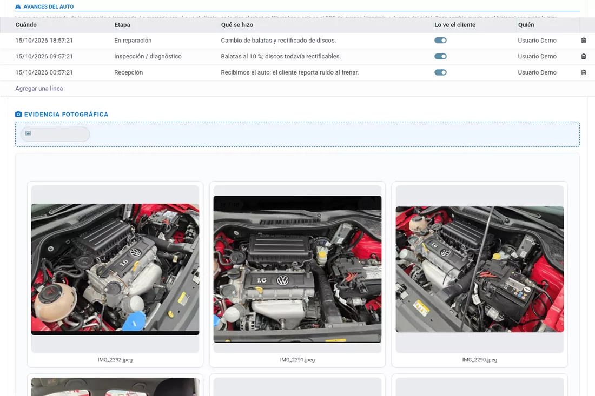Click the camera icon beside Evidencia Fotográfica

point(18,114)
